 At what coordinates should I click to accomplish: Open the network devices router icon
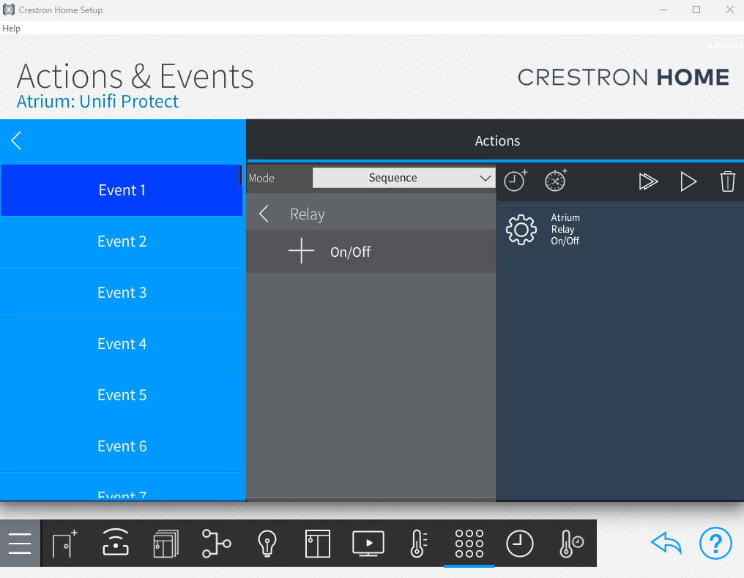click(x=116, y=542)
